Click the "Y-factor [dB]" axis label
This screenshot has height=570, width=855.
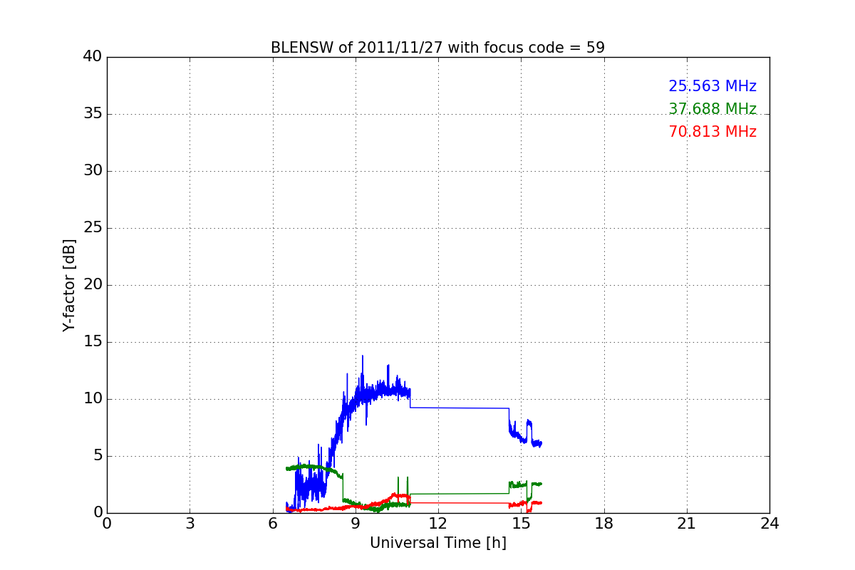69,285
